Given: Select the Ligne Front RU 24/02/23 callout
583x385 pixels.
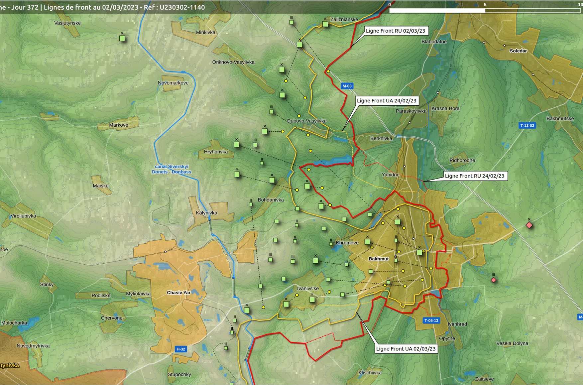Looking at the screenshot, I should coord(474,176).
